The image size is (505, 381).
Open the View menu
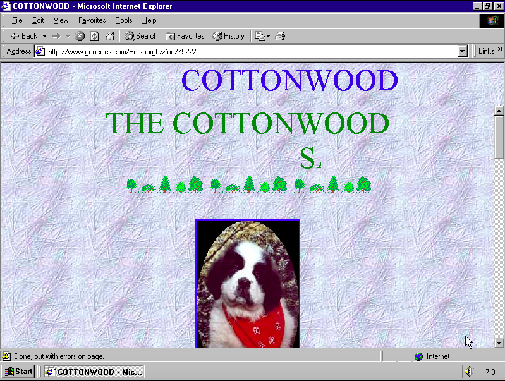click(61, 20)
